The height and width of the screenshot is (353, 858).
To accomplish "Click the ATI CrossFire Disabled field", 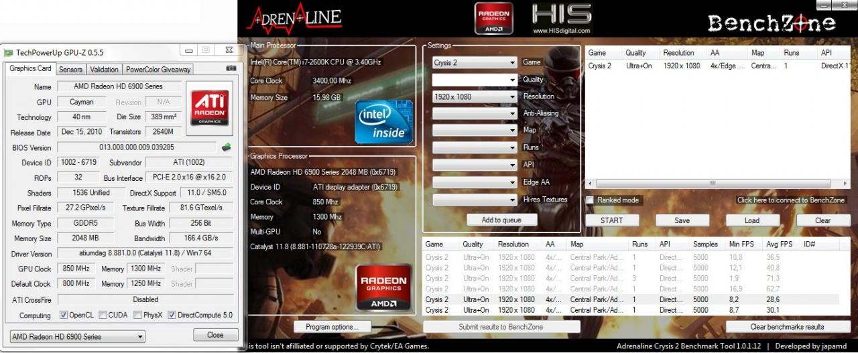I will pyautogui.click(x=145, y=299).
